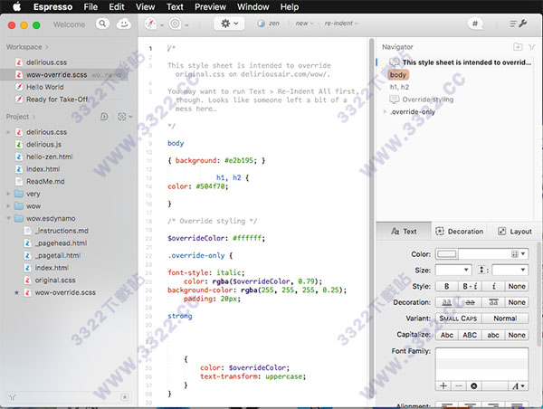Open the font Size dropdown

click(x=452, y=270)
